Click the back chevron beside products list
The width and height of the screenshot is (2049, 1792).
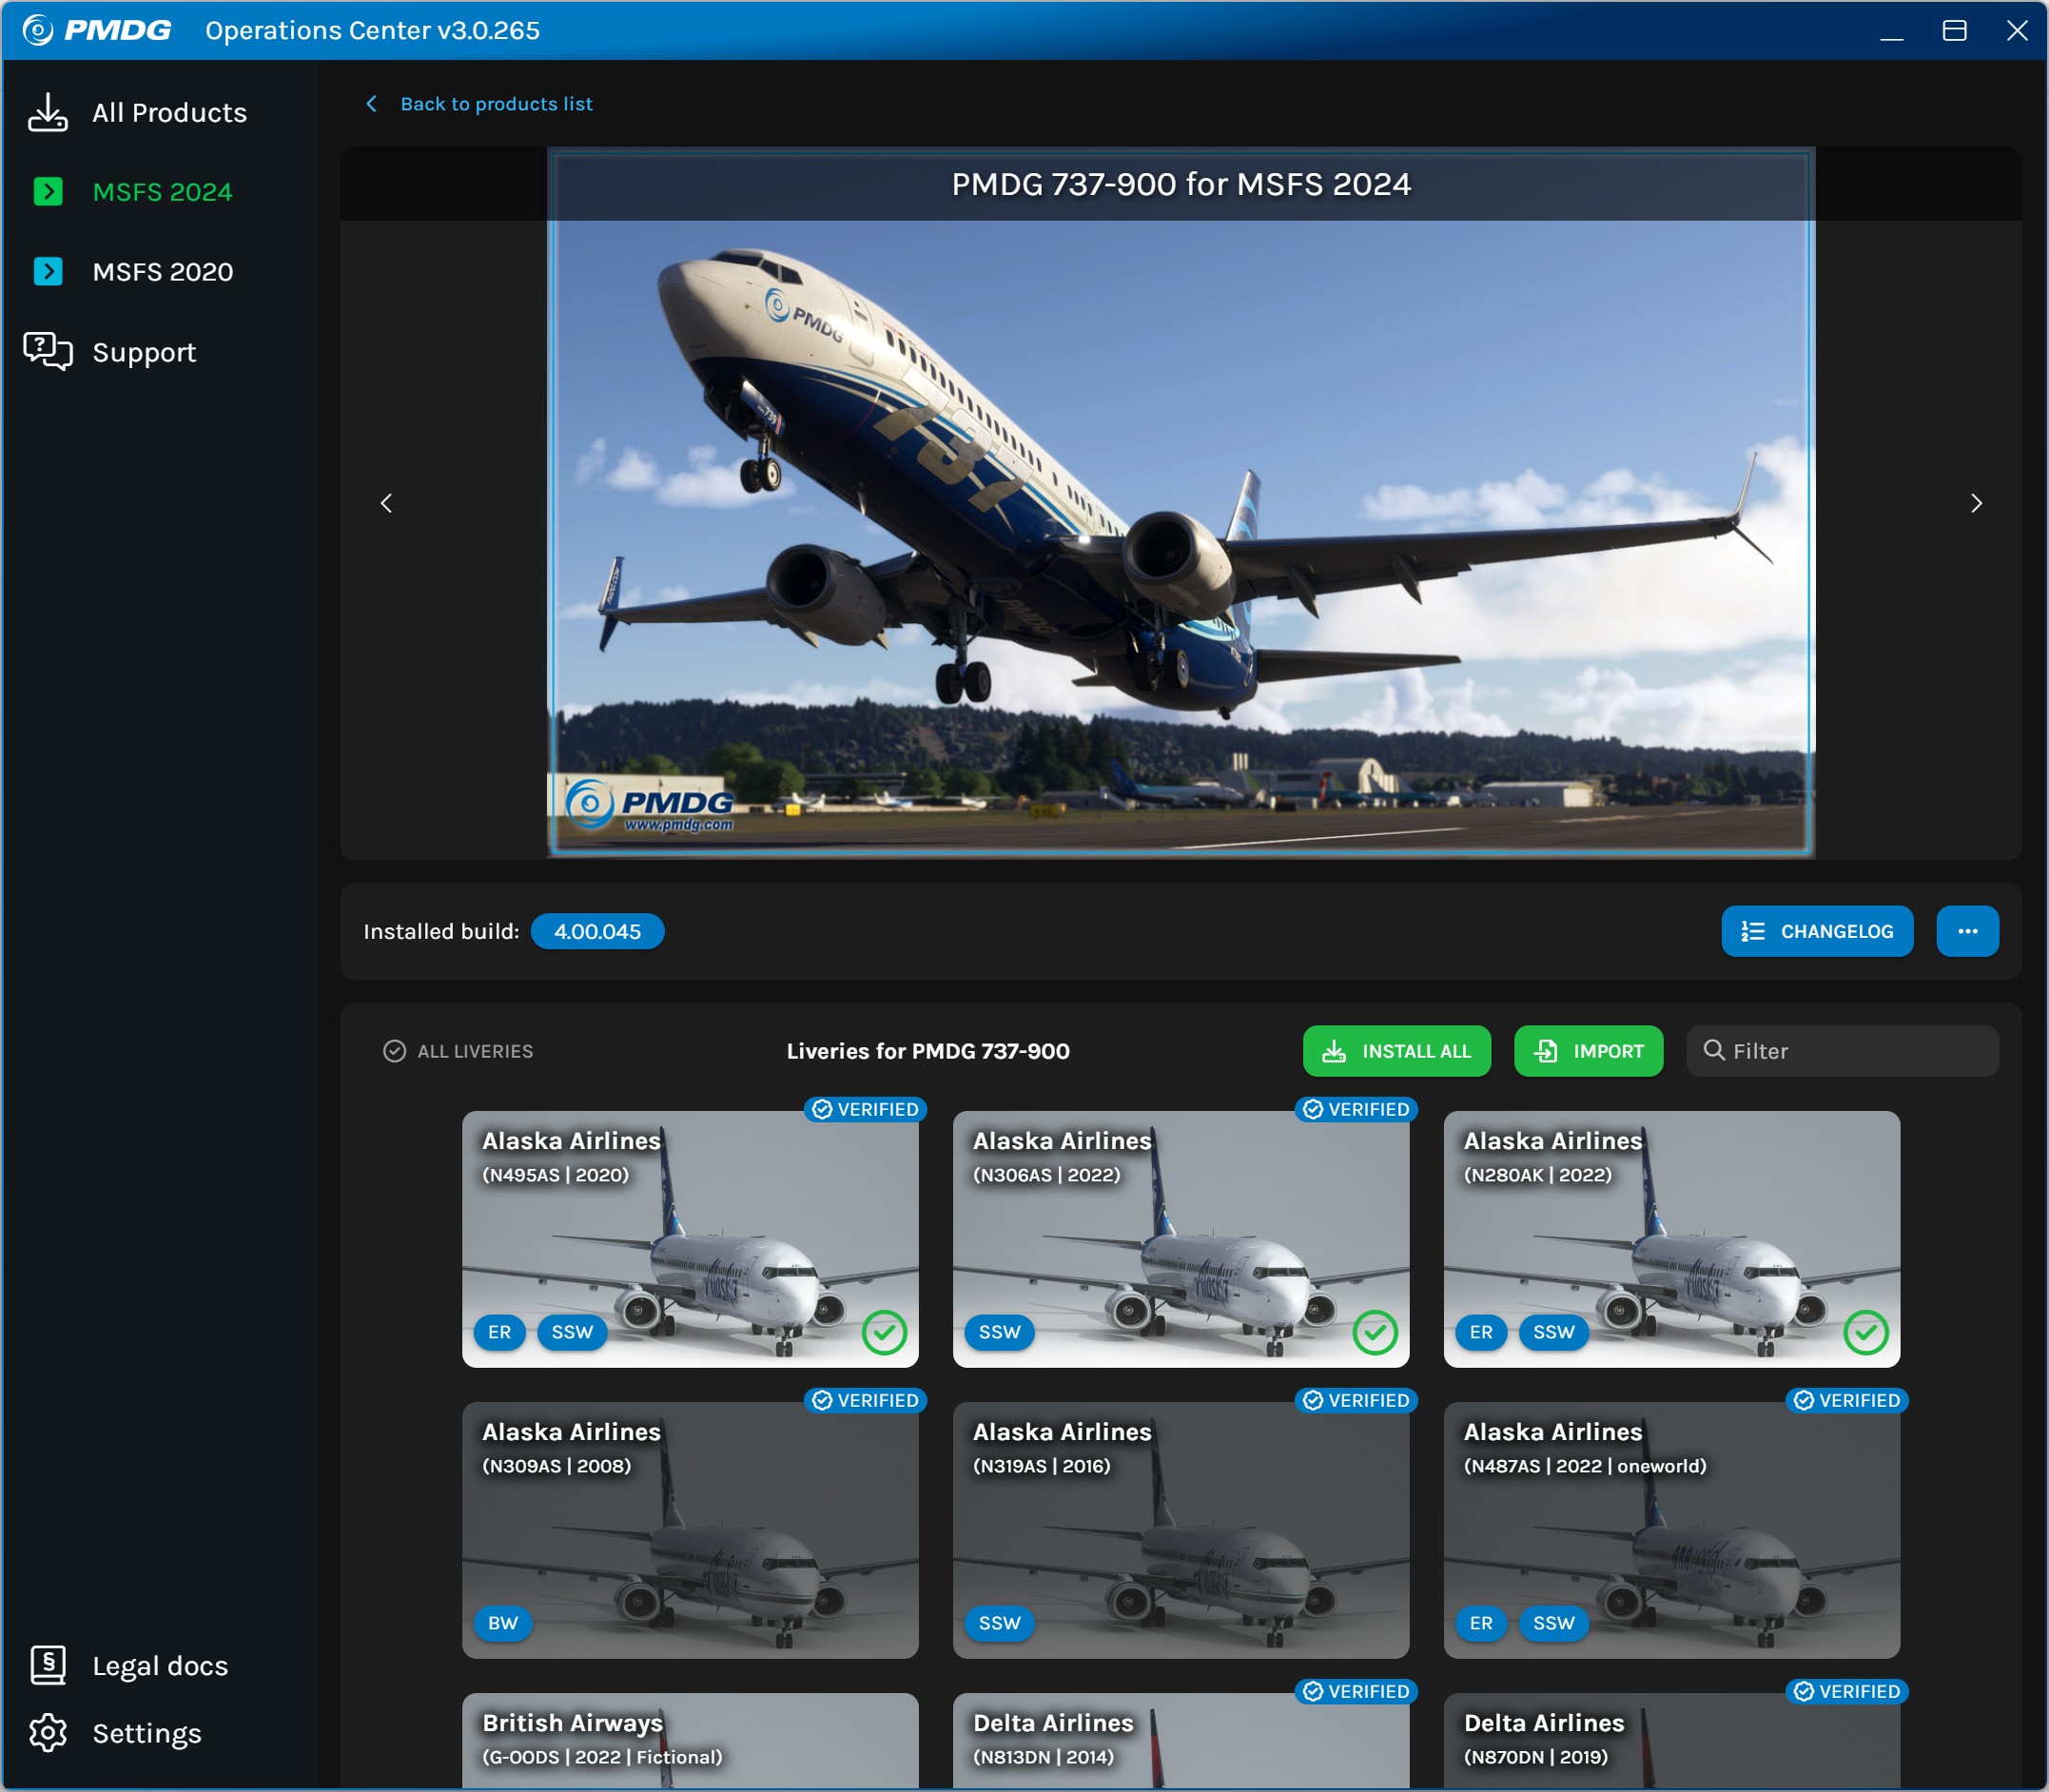371,104
